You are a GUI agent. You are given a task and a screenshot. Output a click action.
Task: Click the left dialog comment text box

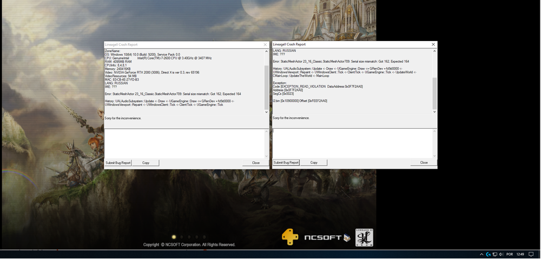pyautogui.click(x=184, y=143)
